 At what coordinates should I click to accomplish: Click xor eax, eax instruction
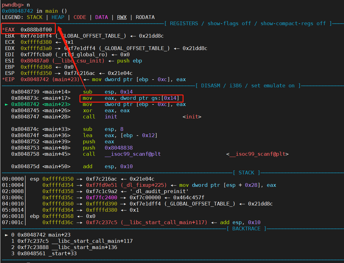pos(106,110)
